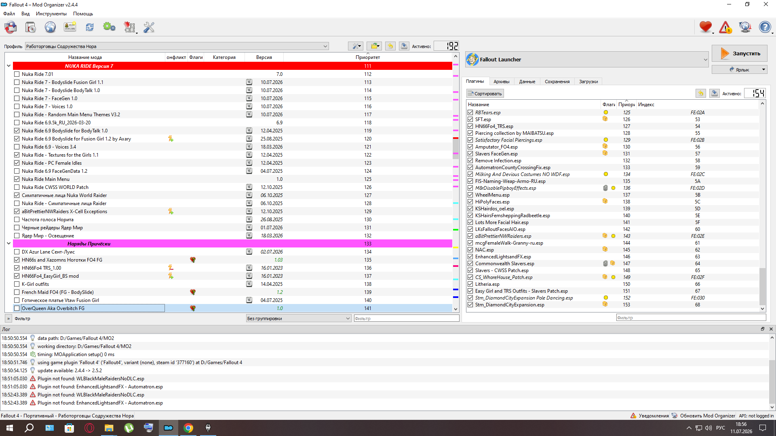This screenshot has width=776, height=436.
Task: Open Без группировки grouping dropdown
Action: (298, 318)
